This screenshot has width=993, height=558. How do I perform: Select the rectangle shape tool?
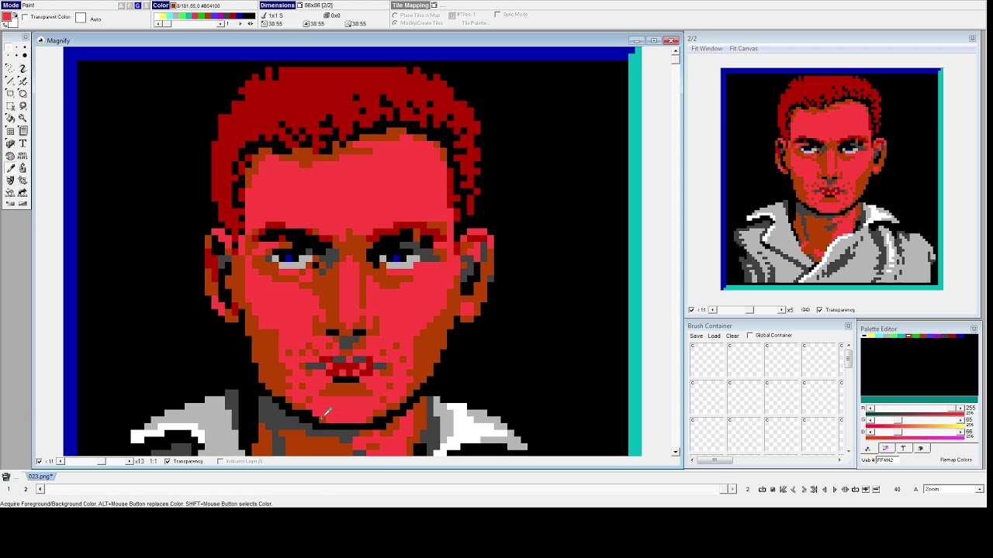tap(10, 94)
